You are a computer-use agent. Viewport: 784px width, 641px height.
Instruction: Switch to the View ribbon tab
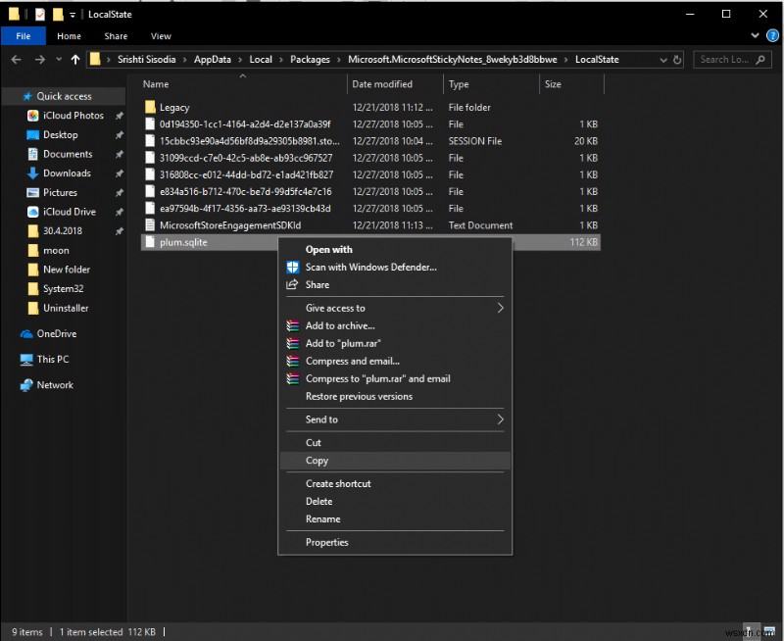coord(161,36)
